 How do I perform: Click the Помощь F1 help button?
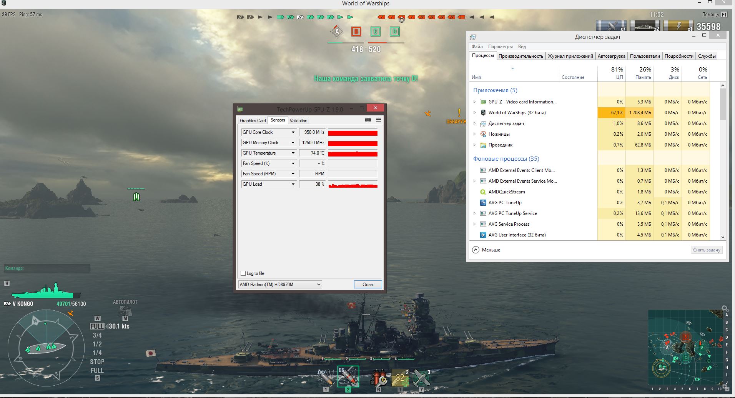(x=714, y=15)
